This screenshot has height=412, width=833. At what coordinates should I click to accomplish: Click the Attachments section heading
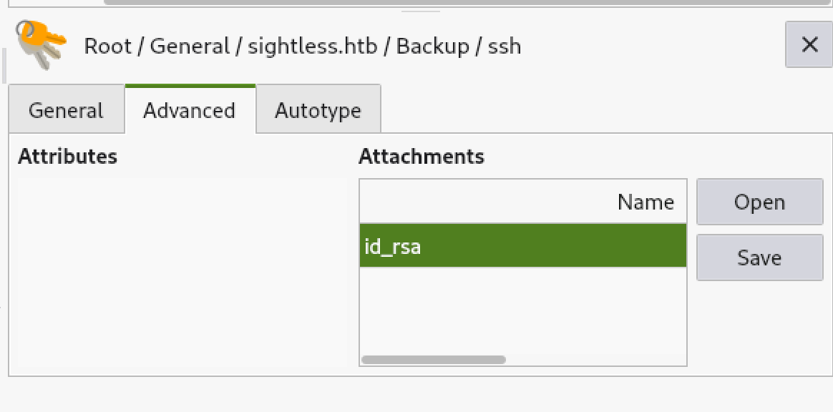(x=421, y=157)
